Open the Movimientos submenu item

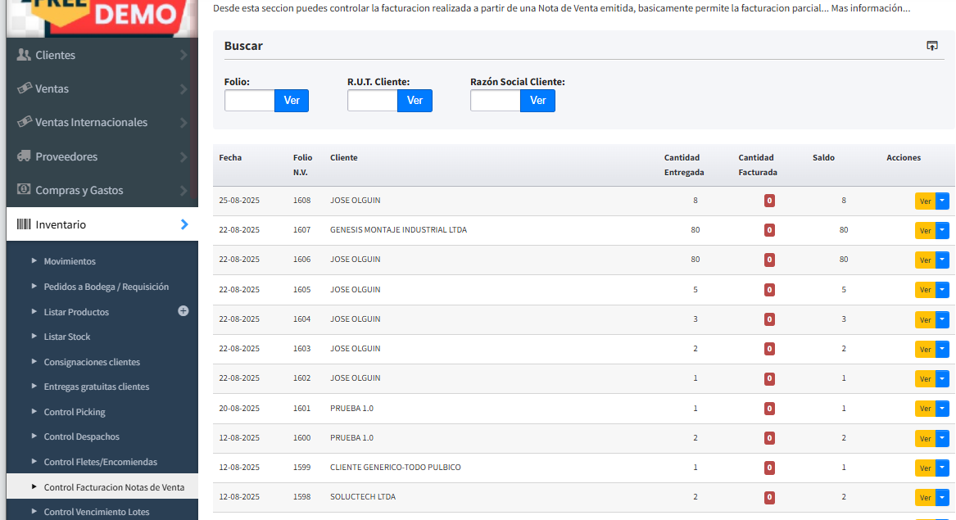pyautogui.click(x=70, y=261)
